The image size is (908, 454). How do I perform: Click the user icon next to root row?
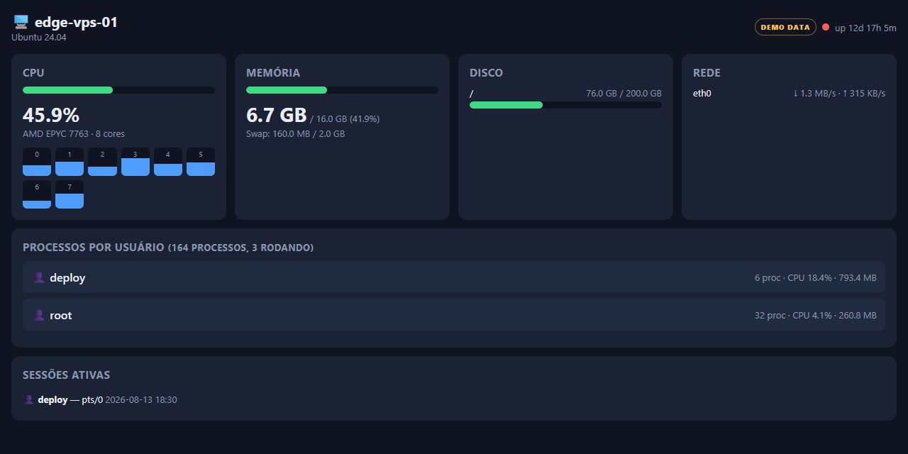pos(40,315)
